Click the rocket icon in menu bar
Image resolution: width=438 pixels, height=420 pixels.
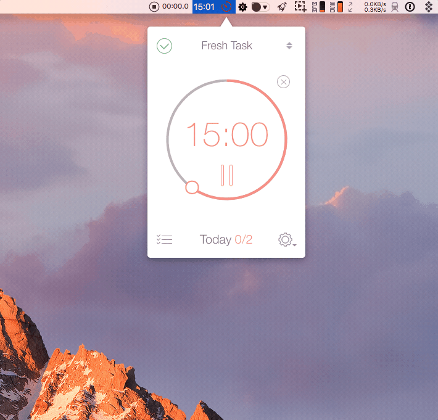[282, 7]
